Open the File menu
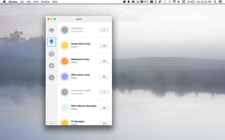225x140 pixels. (22, 2)
